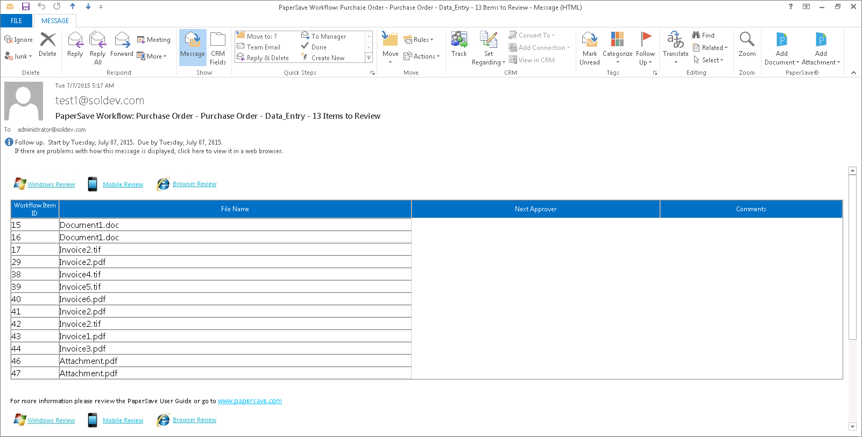Open the Related dropdown
Image resolution: width=862 pixels, height=437 pixels.
coord(710,47)
